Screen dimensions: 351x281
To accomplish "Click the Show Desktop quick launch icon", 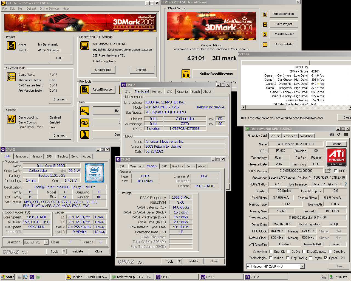I will 19,277.
